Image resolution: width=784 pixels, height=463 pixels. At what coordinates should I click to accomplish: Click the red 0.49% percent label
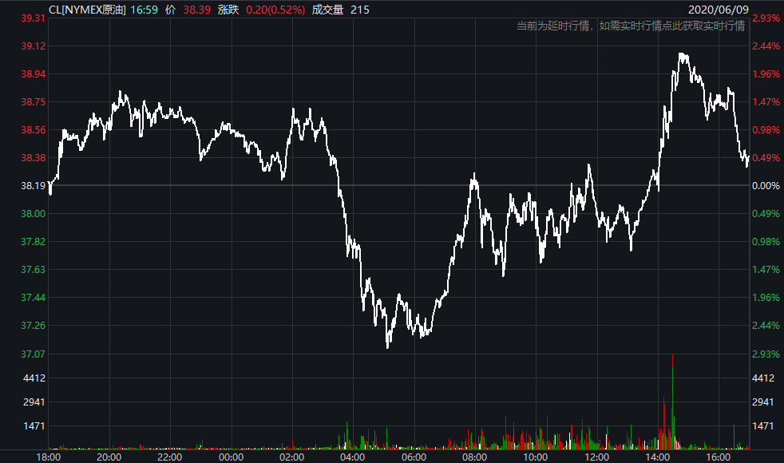766,158
